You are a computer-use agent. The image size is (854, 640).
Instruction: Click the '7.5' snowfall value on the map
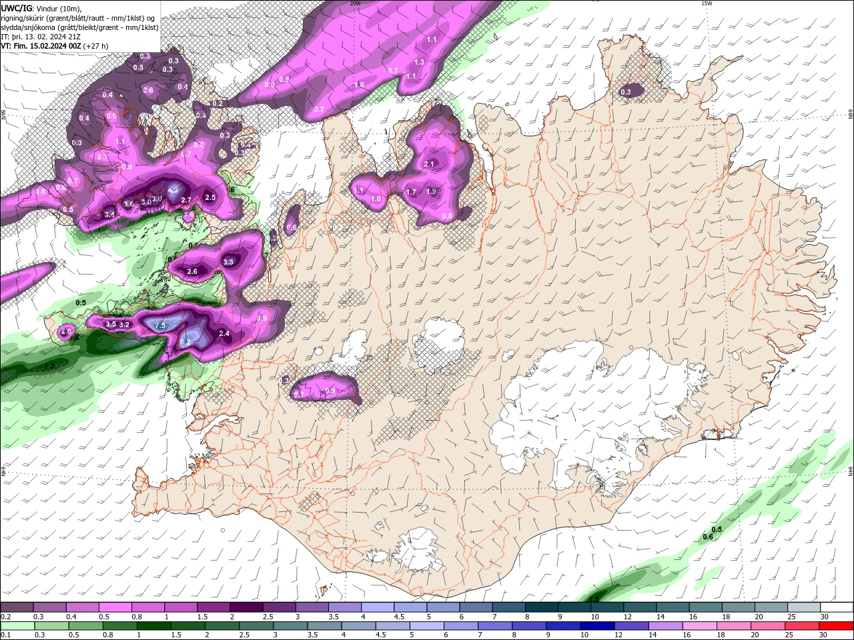[160, 325]
